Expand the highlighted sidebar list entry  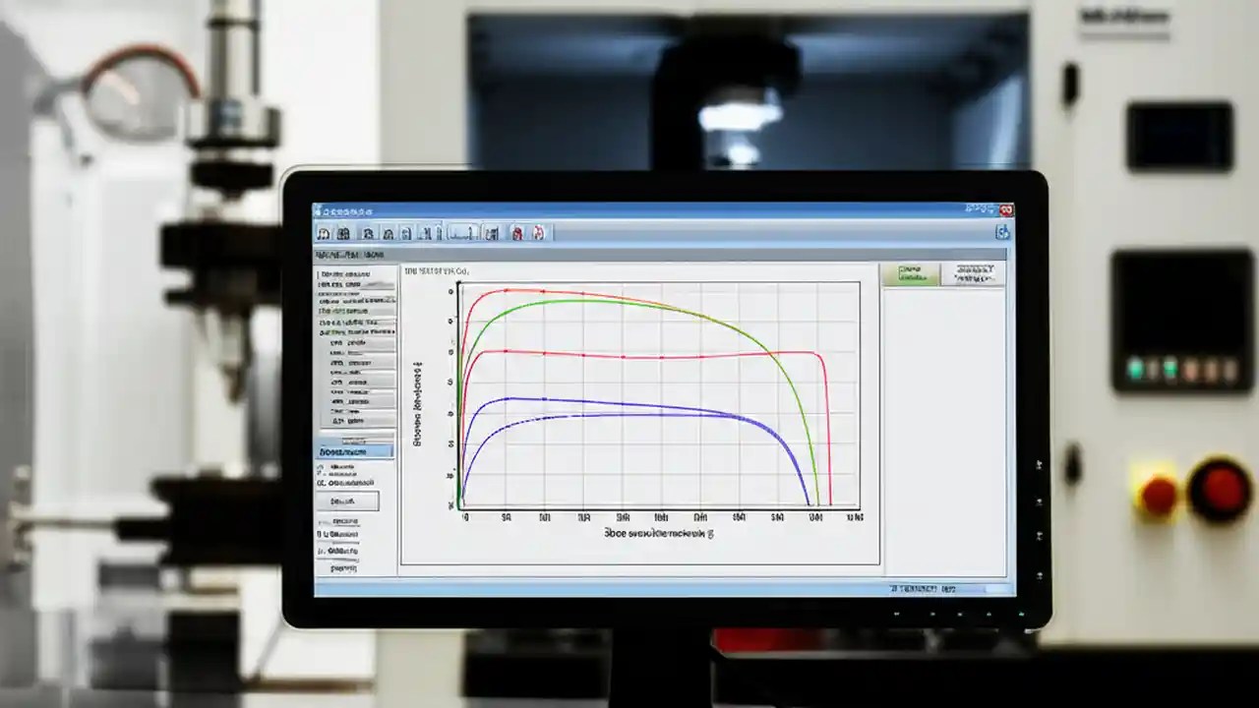pyautogui.click(x=354, y=451)
